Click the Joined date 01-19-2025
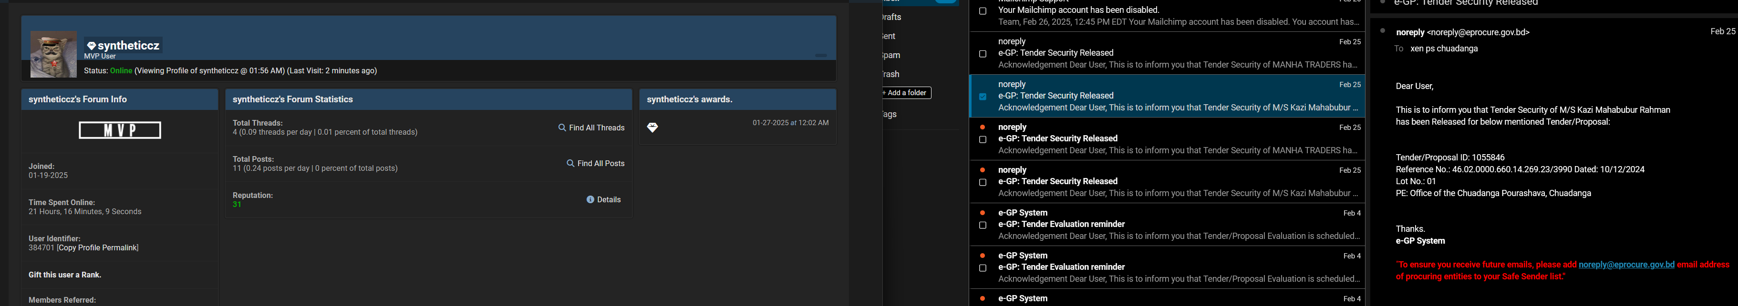1738x306 pixels. 48,176
